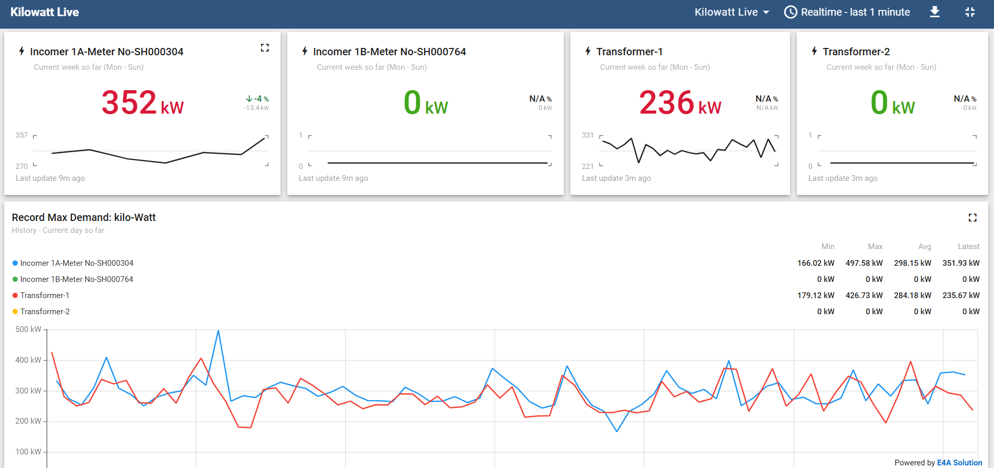Click the download dashboard icon
994x468 pixels.
[935, 12]
